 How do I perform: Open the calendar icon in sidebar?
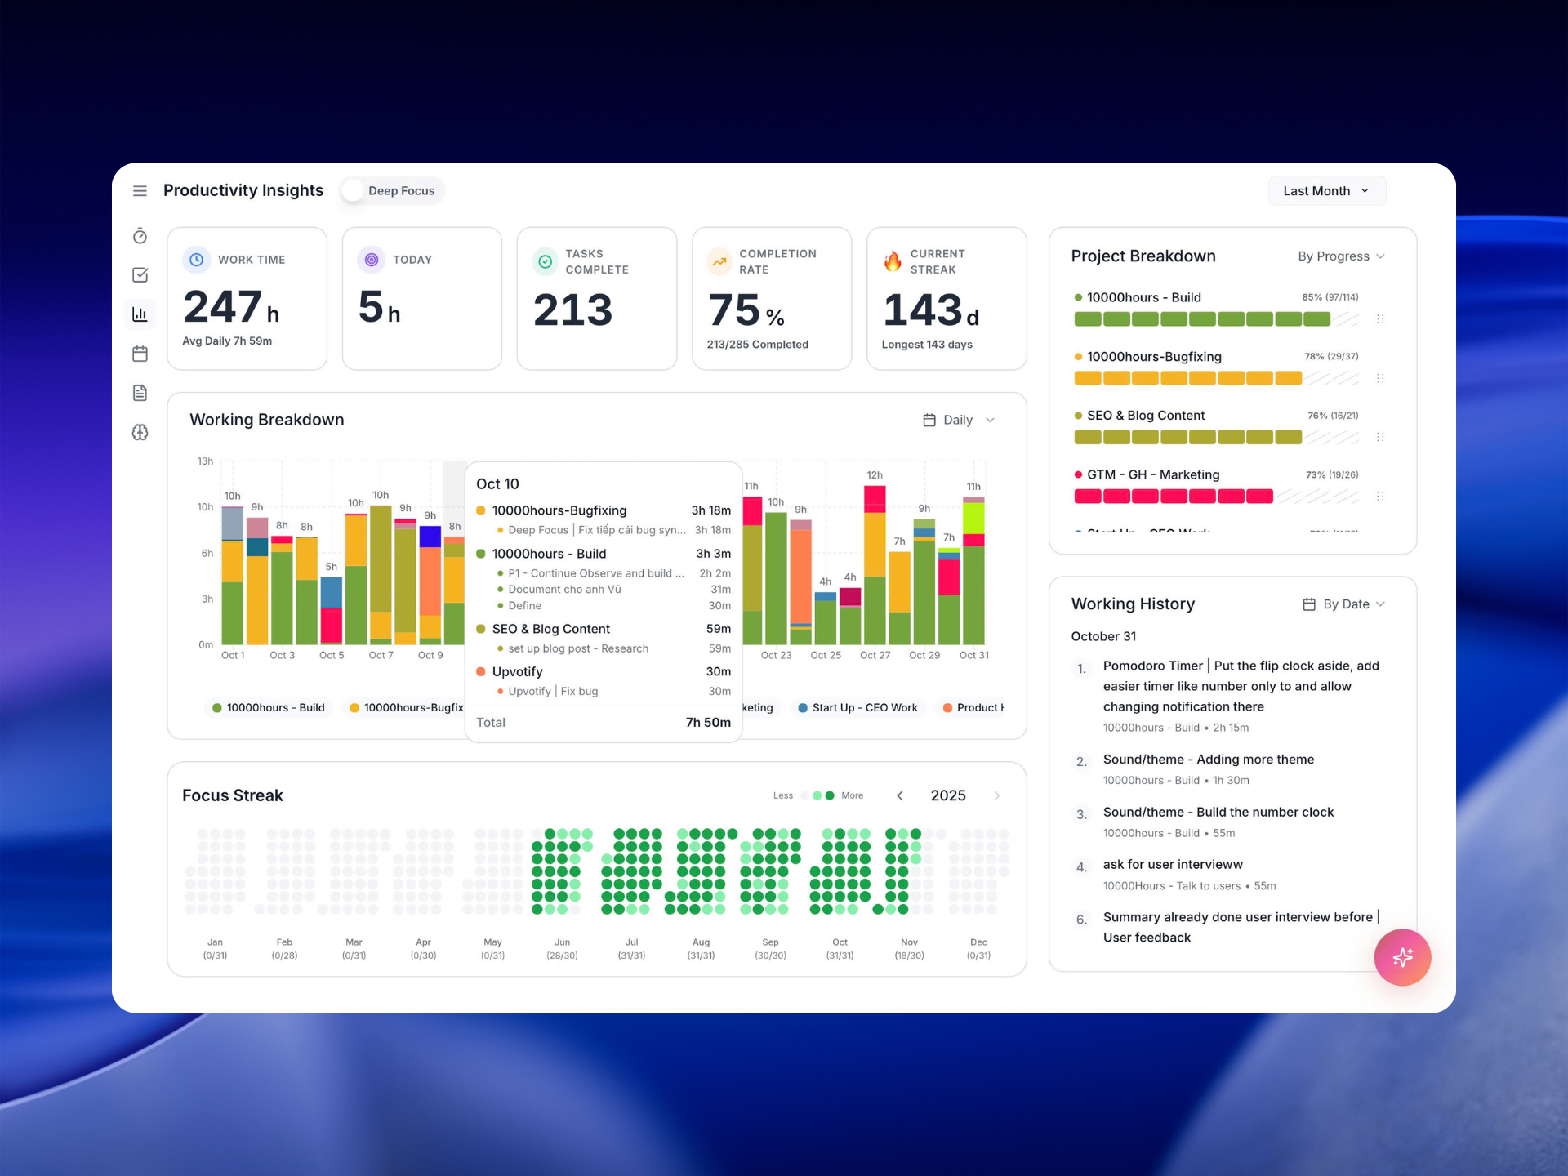(140, 354)
